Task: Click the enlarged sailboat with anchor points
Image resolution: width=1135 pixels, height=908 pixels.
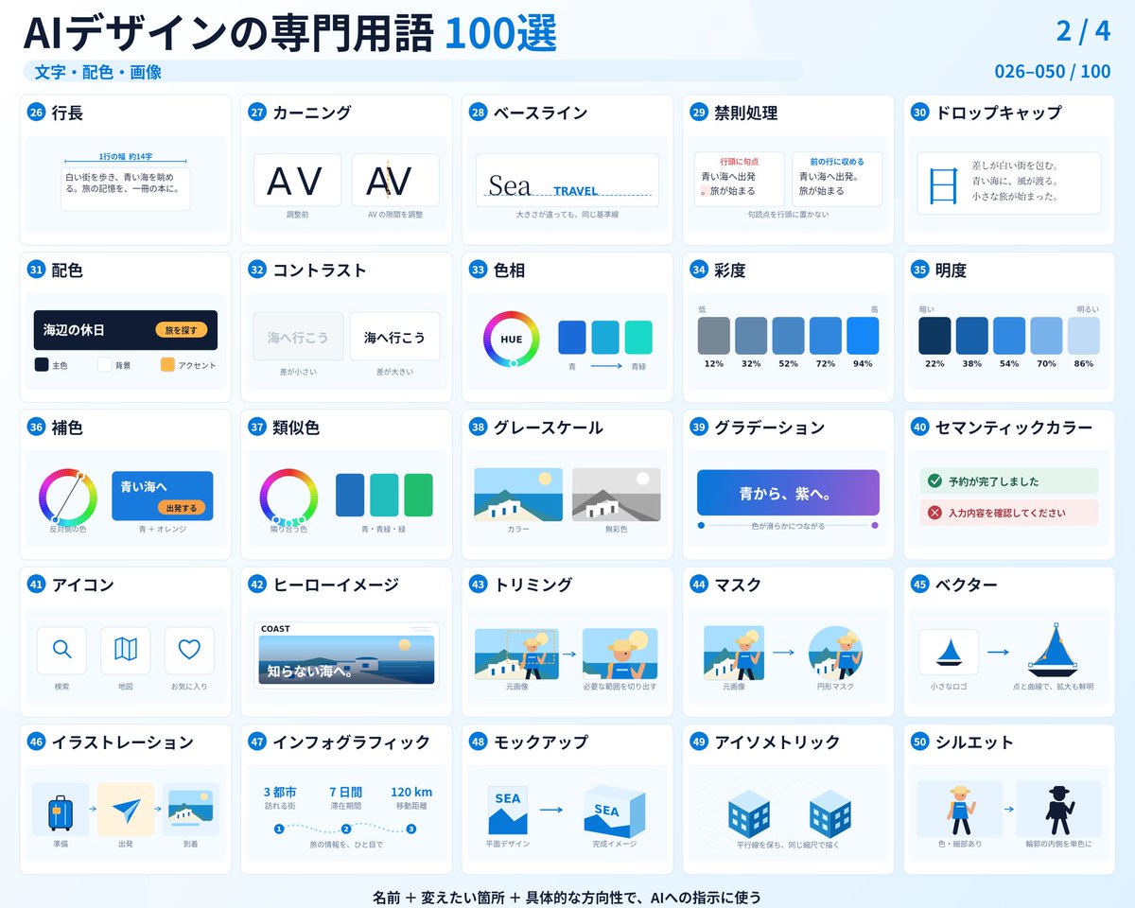Action: point(1053,649)
